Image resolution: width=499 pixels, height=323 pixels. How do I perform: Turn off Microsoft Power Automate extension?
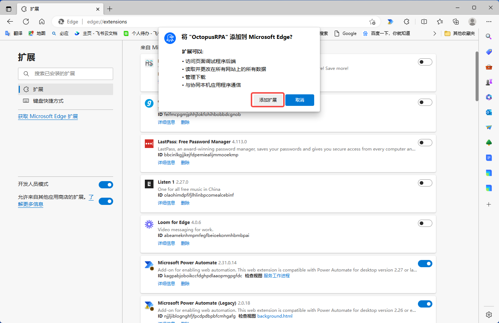[x=425, y=264]
